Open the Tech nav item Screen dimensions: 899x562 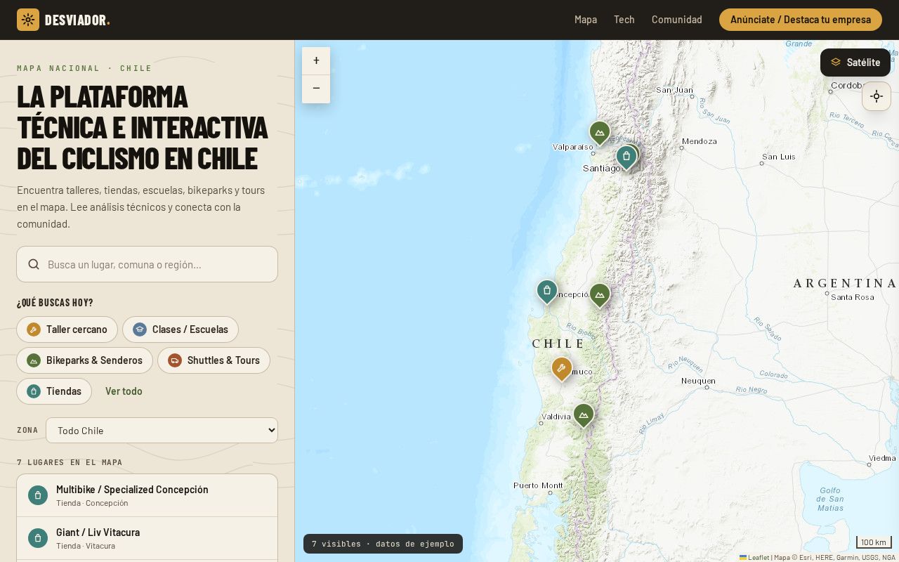coord(624,20)
